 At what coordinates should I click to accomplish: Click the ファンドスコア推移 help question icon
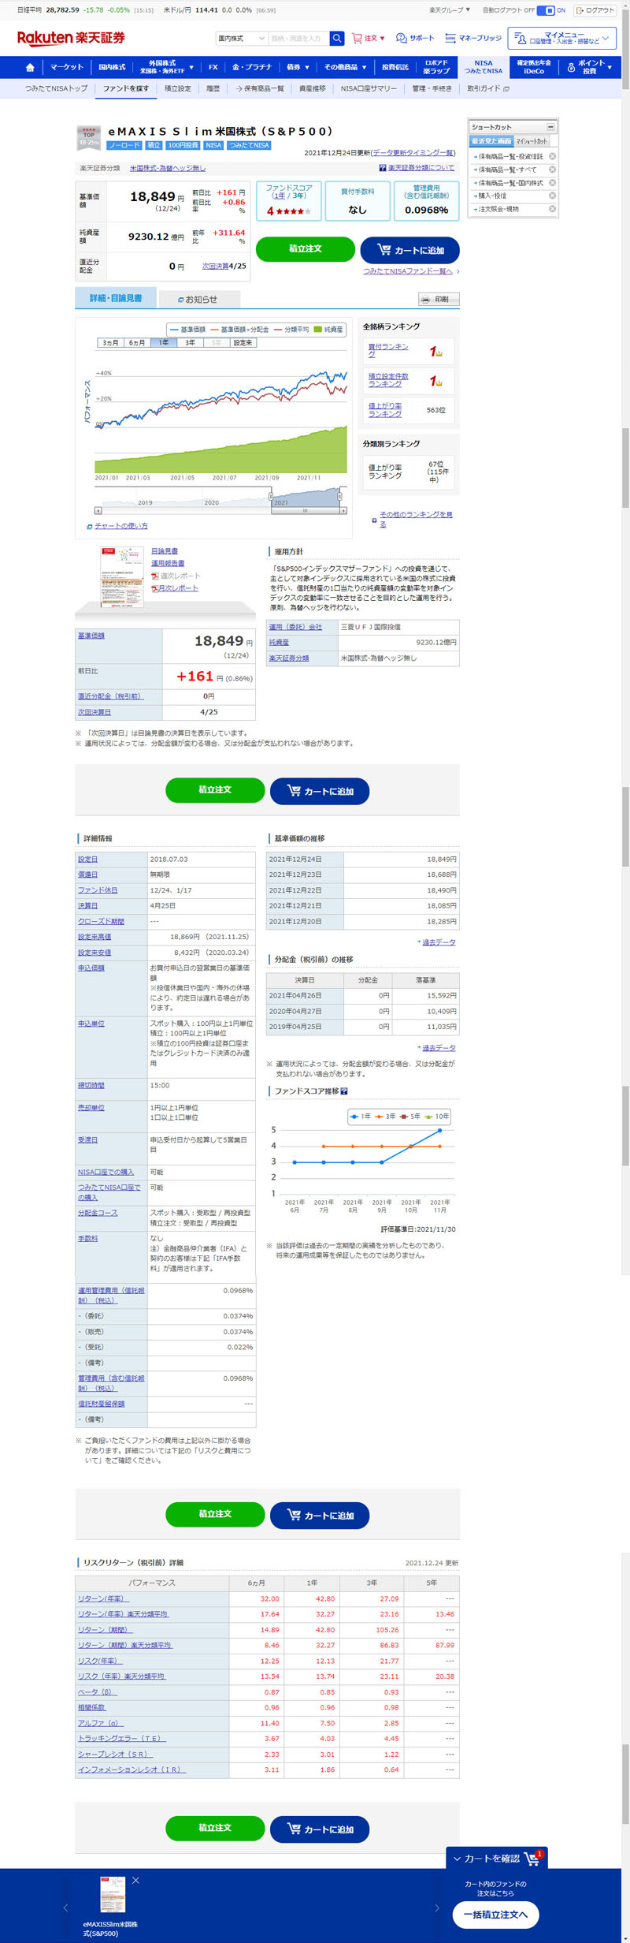pos(344,1091)
